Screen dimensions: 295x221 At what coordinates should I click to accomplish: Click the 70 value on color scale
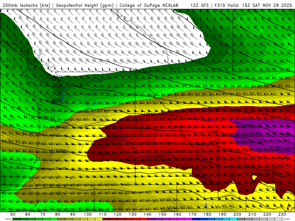[43, 214]
